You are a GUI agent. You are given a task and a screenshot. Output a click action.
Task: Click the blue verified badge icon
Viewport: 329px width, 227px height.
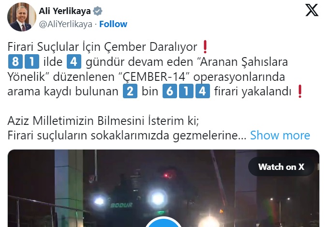(98, 11)
